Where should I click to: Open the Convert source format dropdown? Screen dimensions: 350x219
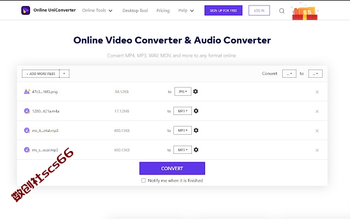click(x=289, y=73)
